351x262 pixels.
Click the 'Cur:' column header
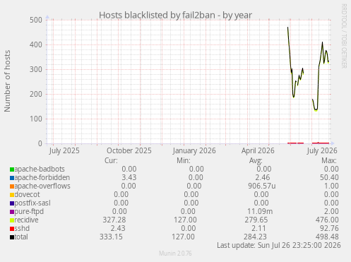[111, 160]
